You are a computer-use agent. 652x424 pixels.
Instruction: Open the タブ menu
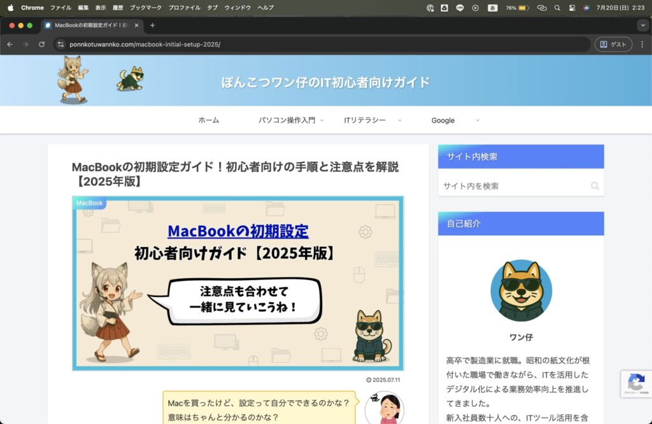pyautogui.click(x=213, y=8)
